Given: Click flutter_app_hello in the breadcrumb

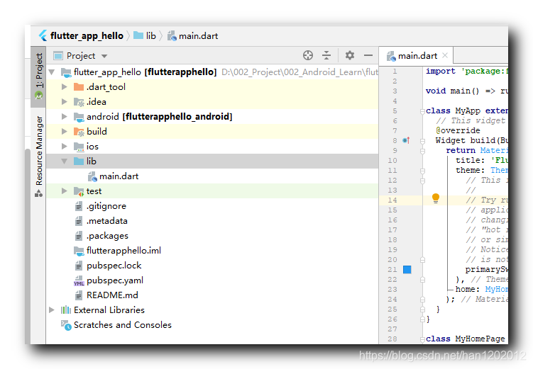Looking at the screenshot, I should (87, 35).
